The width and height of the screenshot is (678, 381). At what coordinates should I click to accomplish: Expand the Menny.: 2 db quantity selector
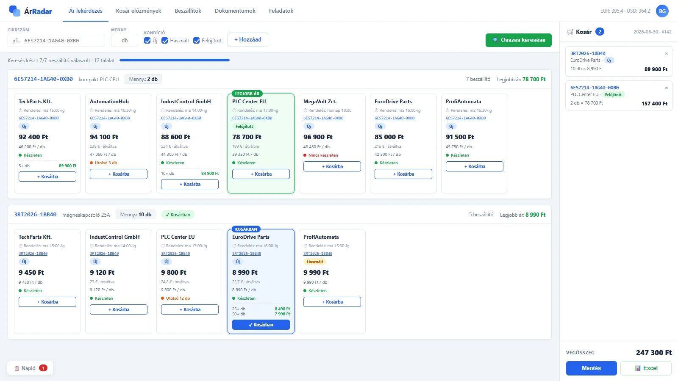[143, 79]
